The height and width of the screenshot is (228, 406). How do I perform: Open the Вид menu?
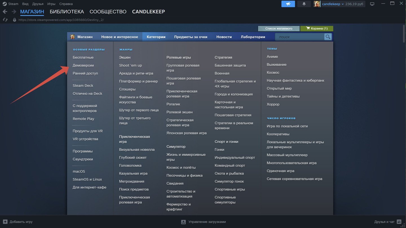[25, 4]
